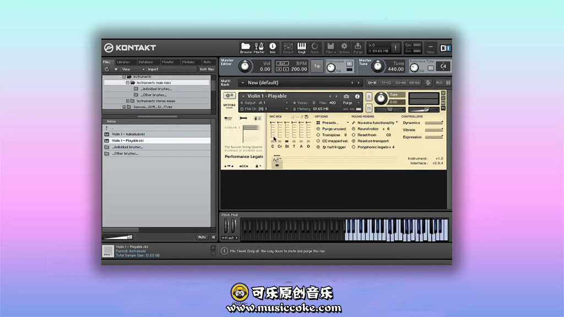Click the Import button

153,69
